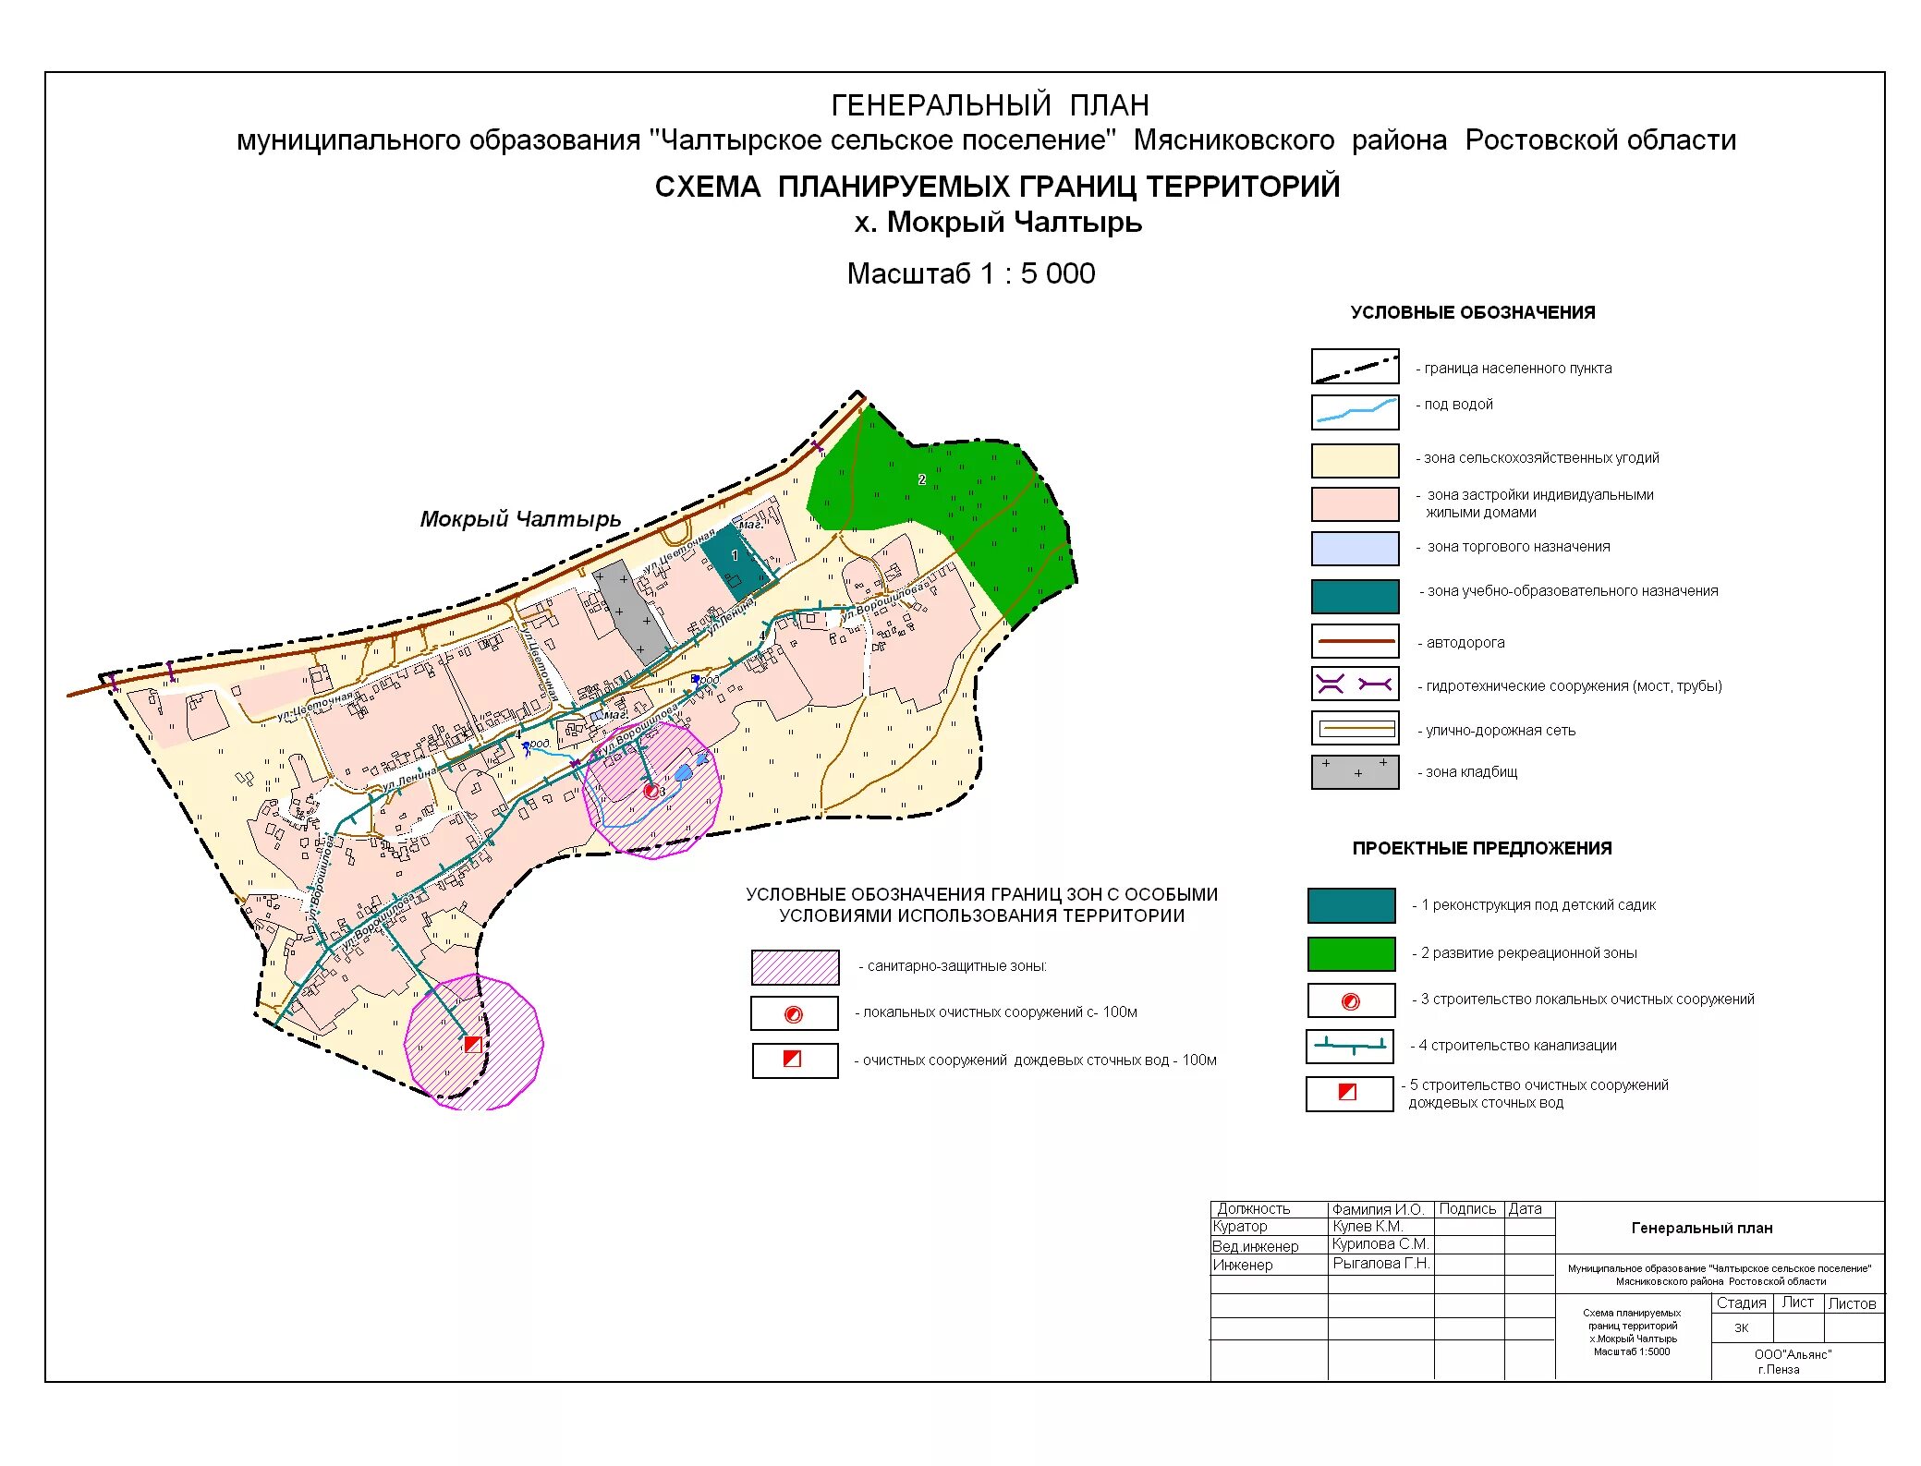
Task: Click the 'ГЕНЕРАЛЬНЫЙ ПЛАН' main heading
Action: point(990,105)
